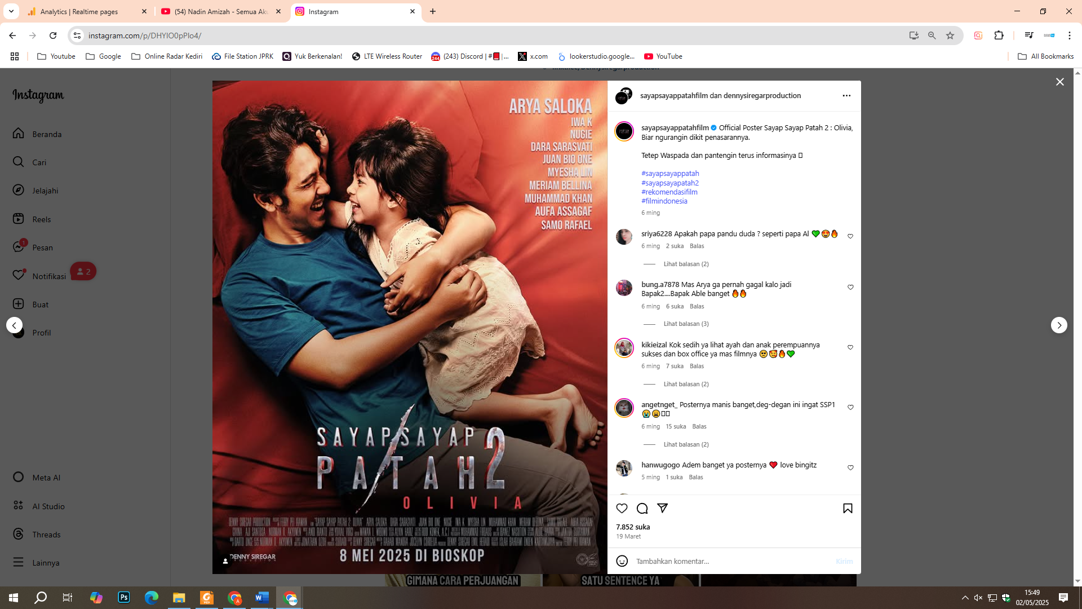
Task: Open AI Studio from sidebar
Action: [38, 506]
